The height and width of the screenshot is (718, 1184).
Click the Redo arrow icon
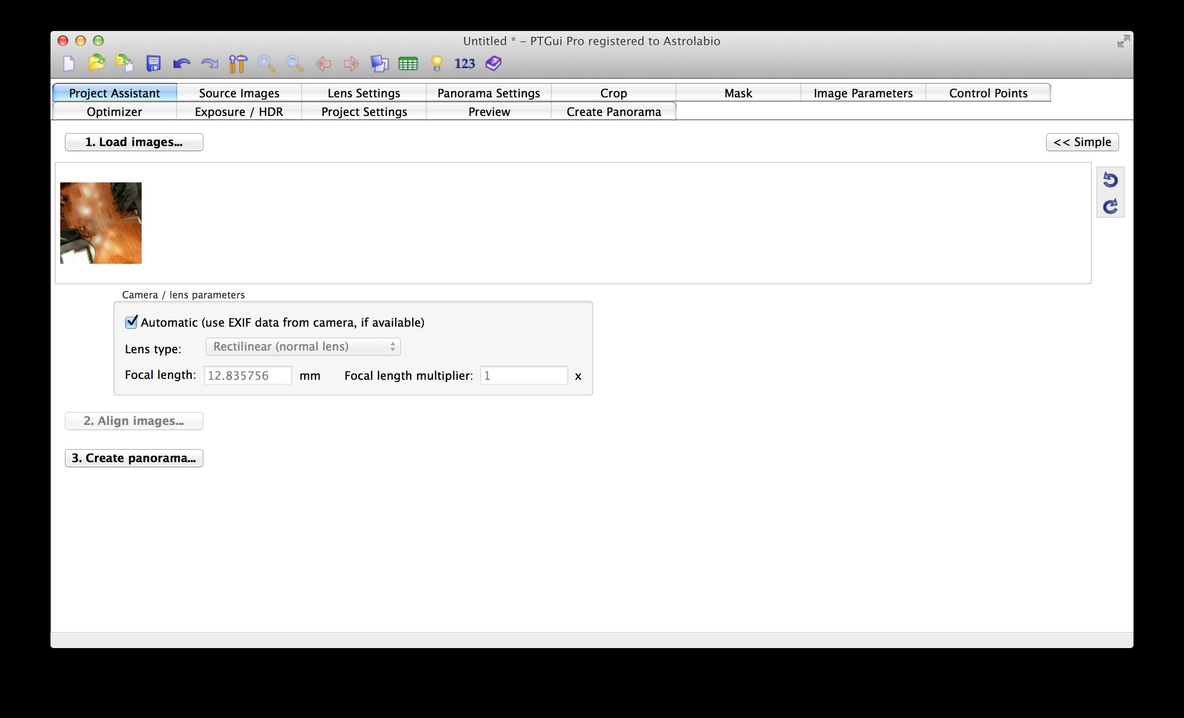209,63
